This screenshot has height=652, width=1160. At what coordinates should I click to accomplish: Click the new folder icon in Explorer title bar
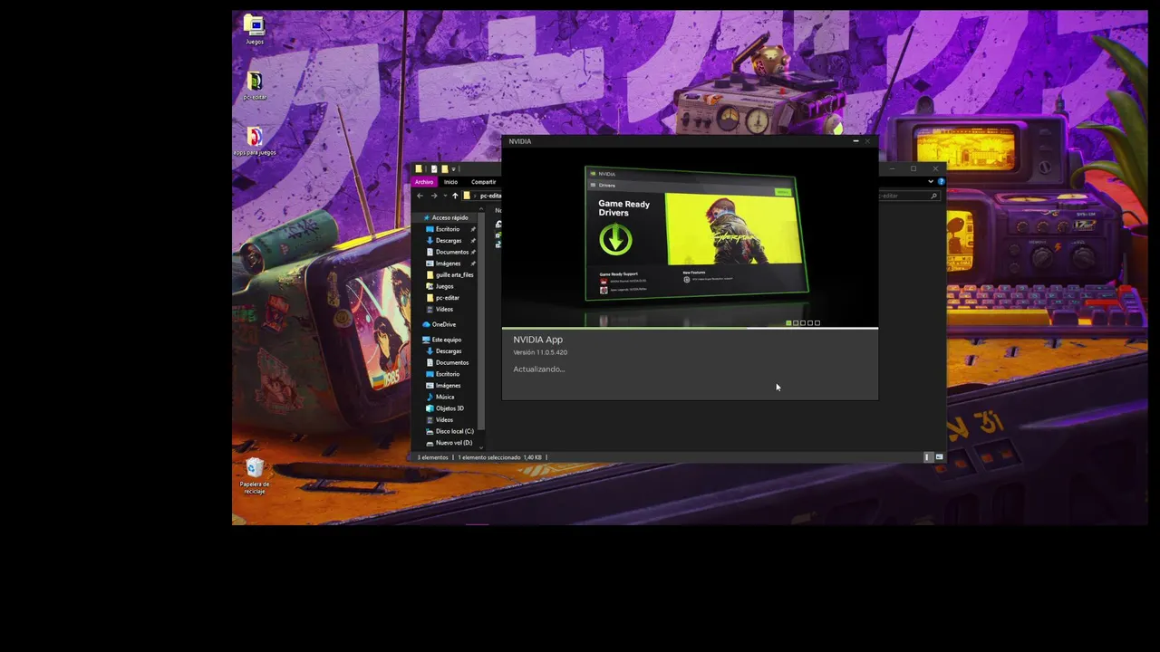(444, 169)
